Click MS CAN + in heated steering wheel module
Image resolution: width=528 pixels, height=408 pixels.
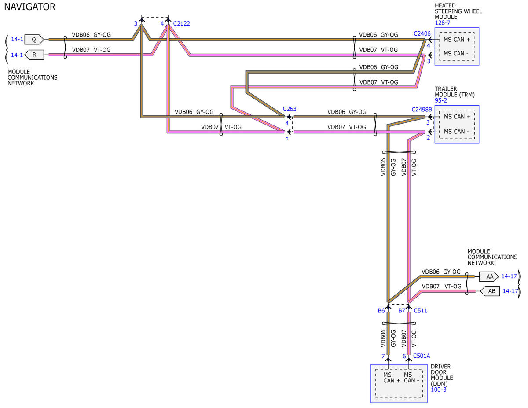point(457,40)
